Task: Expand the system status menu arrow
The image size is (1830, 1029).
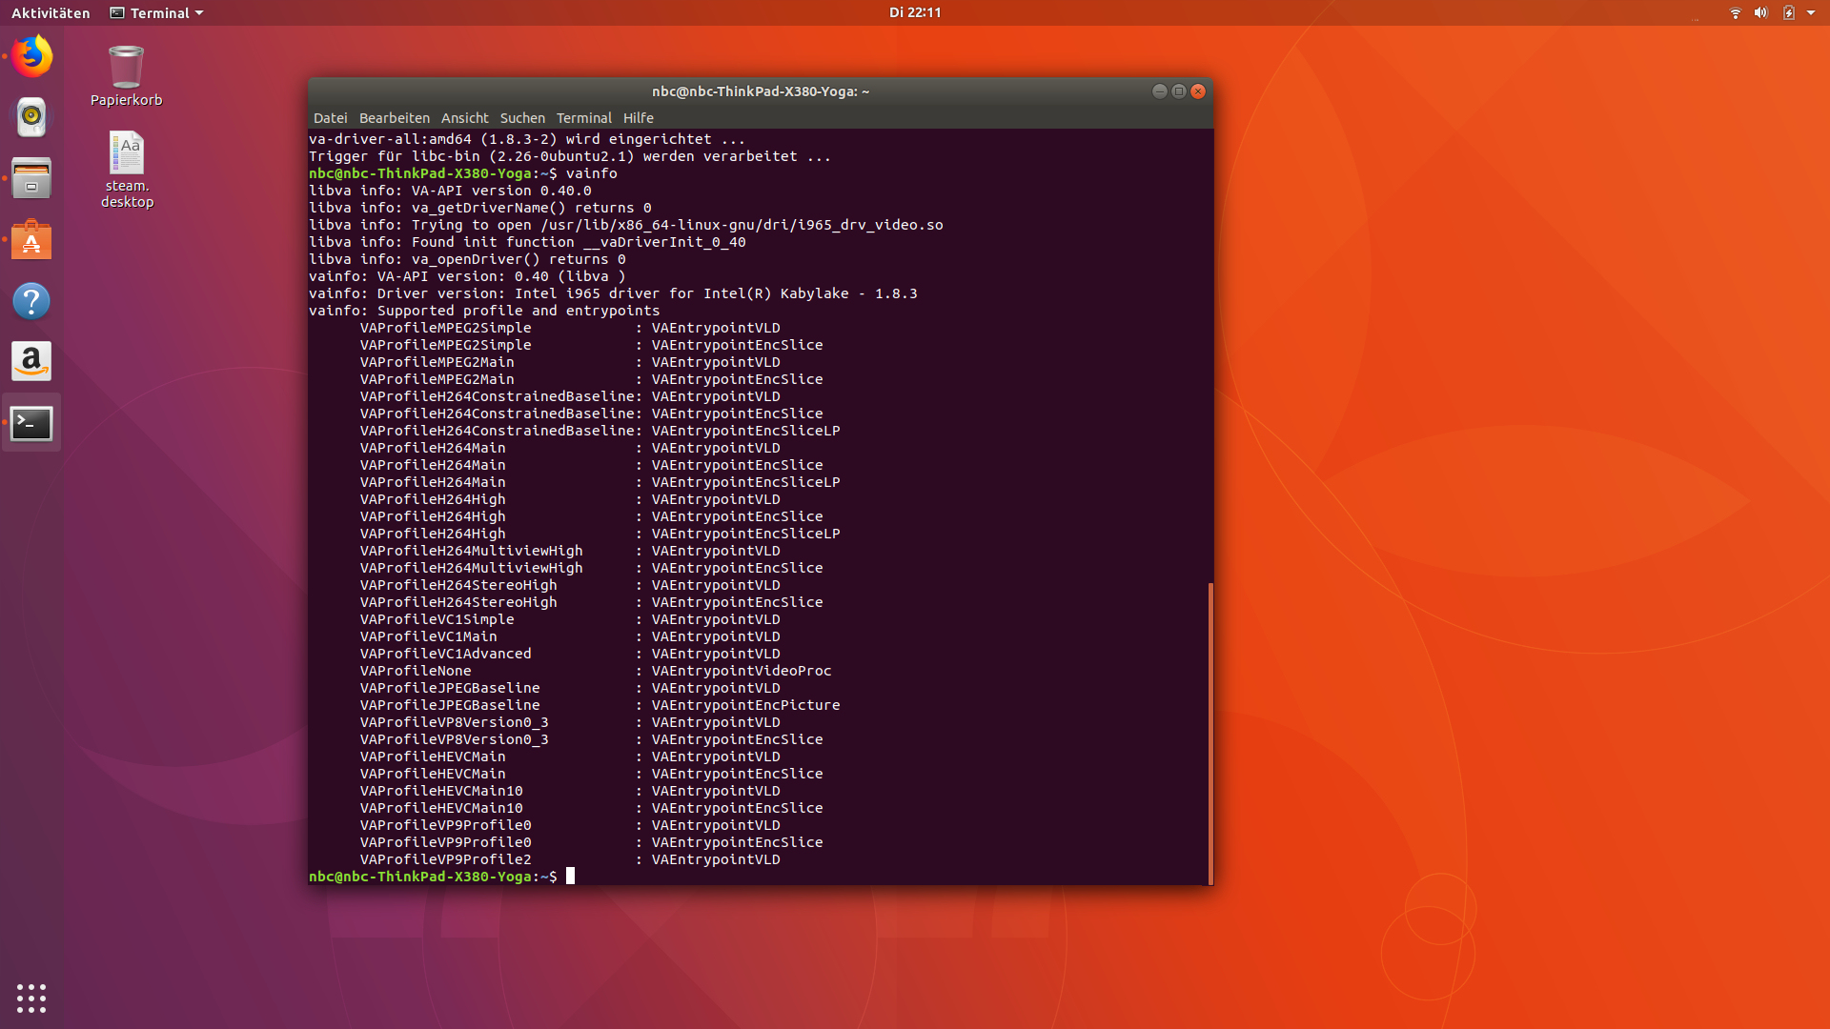Action: pos(1811,12)
